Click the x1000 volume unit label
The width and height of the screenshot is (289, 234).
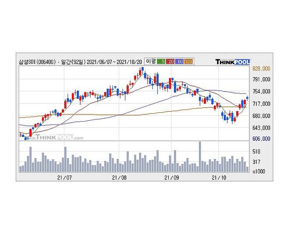point(259,171)
